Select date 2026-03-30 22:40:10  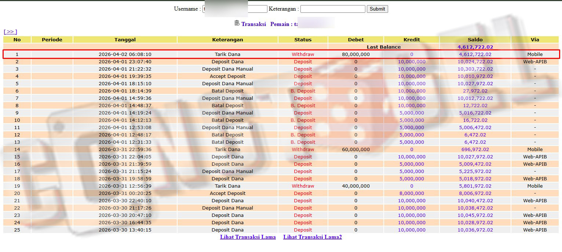[x=125, y=200]
